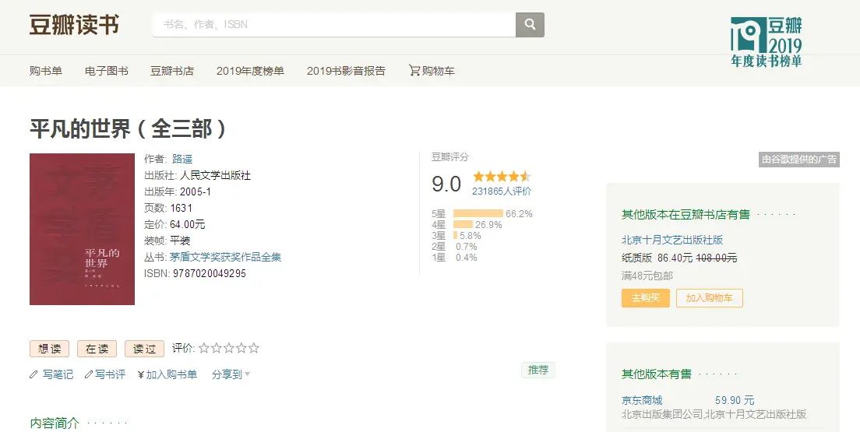Viewport: 860px width, 432px height.
Task: Click the 4星 rating bar
Action: [463, 225]
